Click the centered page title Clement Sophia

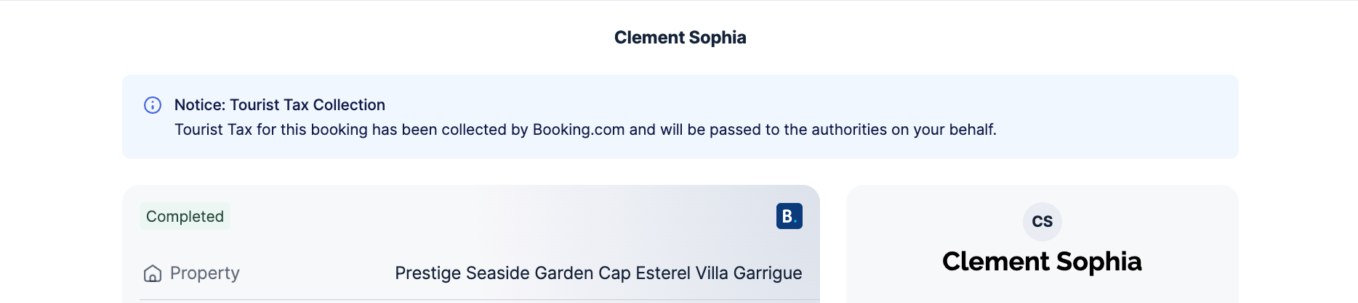[680, 38]
